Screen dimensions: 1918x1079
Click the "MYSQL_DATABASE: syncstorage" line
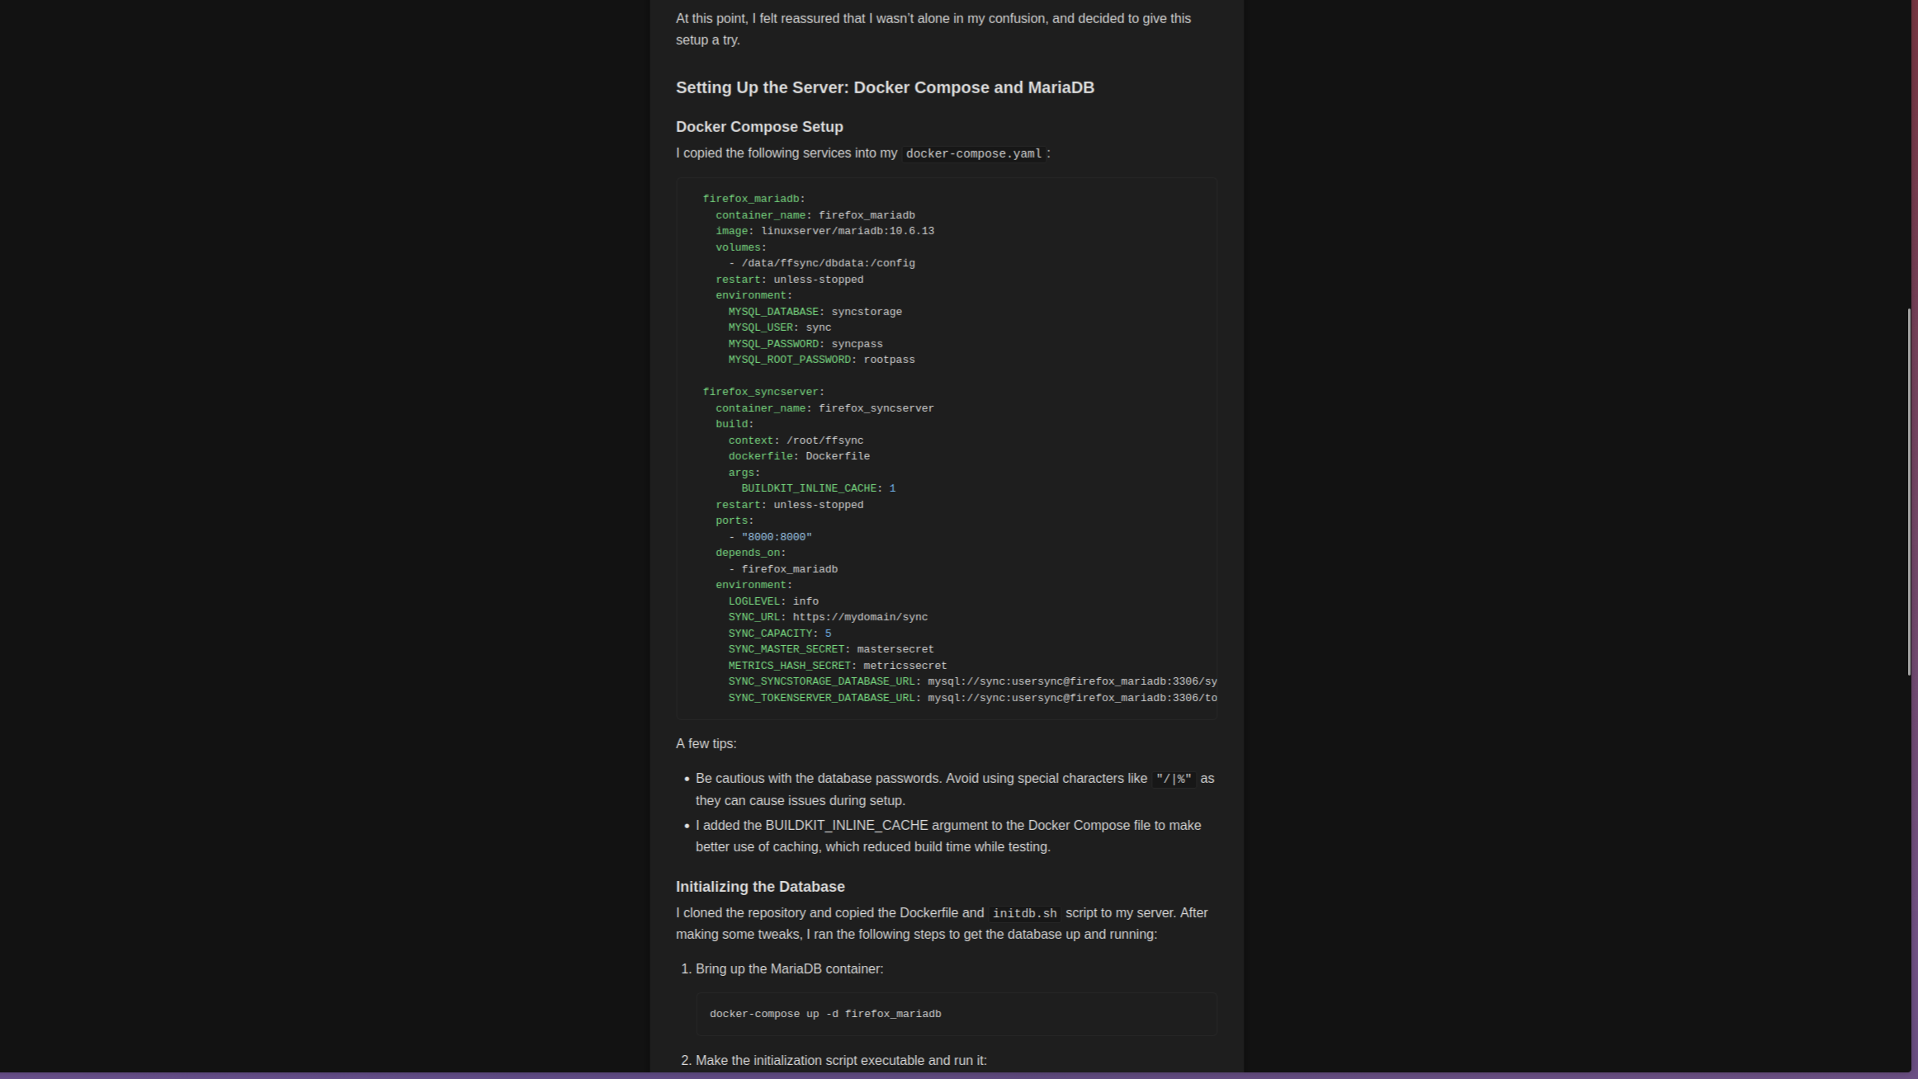pyautogui.click(x=815, y=312)
